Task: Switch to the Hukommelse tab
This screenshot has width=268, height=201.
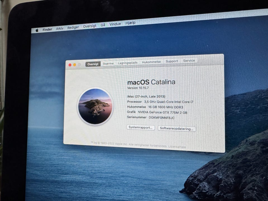Action: tap(151, 62)
